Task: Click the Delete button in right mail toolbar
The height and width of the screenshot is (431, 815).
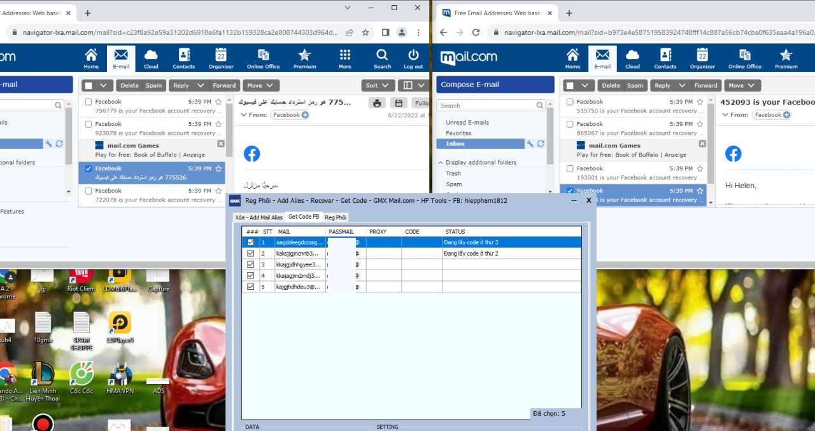Action: point(611,85)
